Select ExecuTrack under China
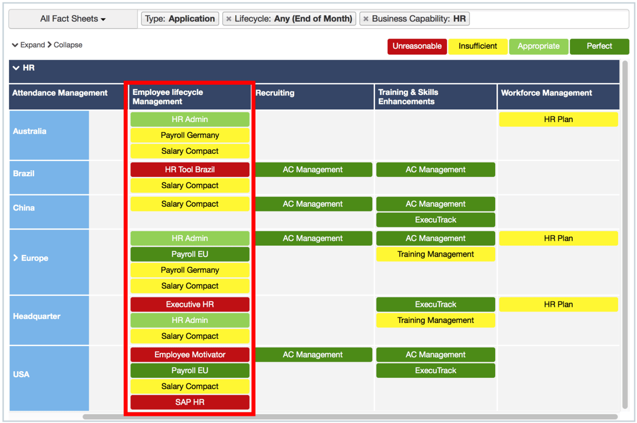Screen dimensions: 637x423 pyautogui.click(x=436, y=220)
